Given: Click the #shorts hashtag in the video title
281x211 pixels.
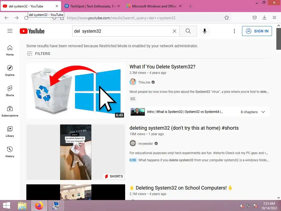Looking at the screenshot, I should tap(230, 128).
